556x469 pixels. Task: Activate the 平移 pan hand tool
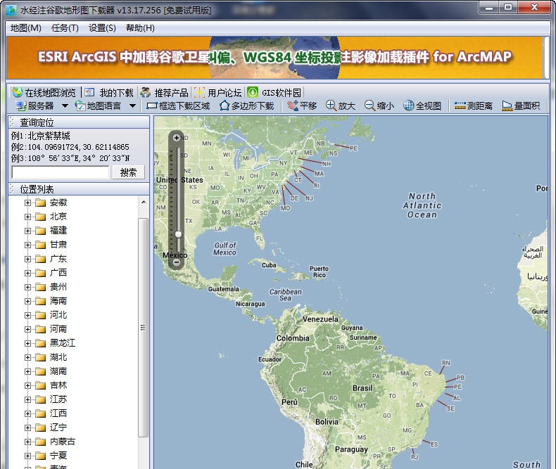301,105
